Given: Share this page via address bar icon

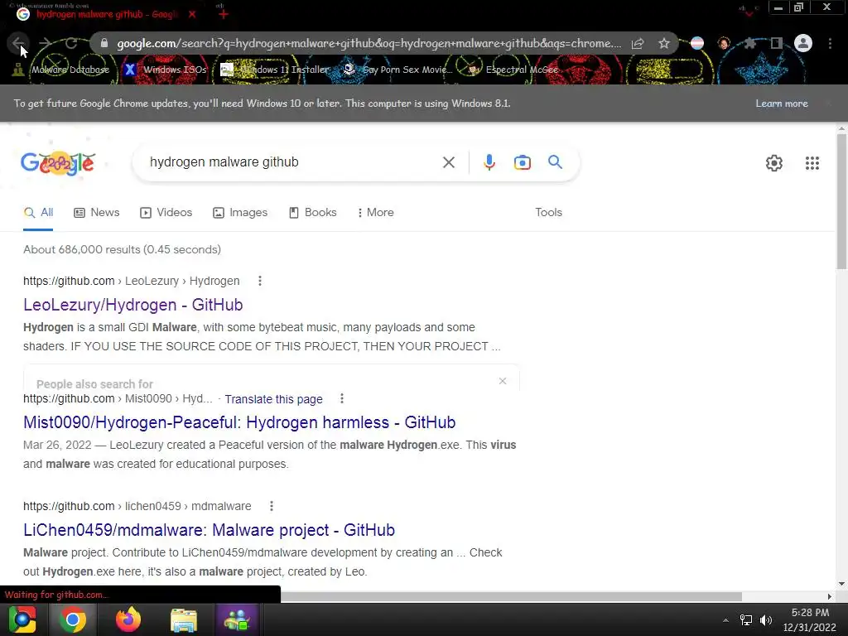Looking at the screenshot, I should (638, 43).
